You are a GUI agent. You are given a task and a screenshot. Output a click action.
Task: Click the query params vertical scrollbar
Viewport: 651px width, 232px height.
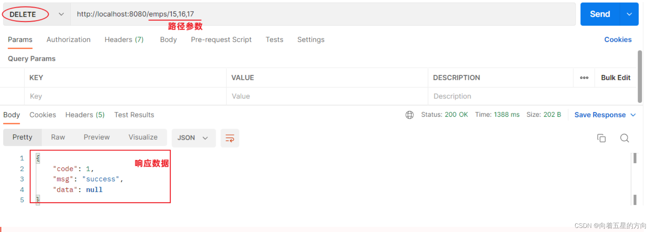[640, 77]
